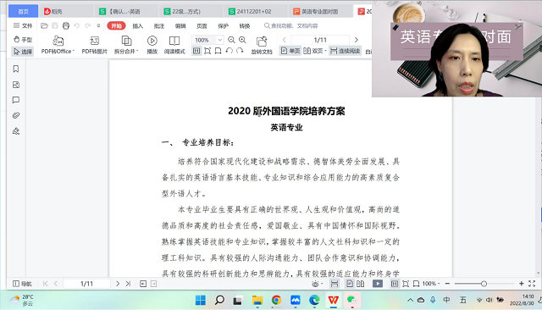Screen dimensions: 542x310
Task: Open the comments panel in left sidebar
Action: [16, 100]
